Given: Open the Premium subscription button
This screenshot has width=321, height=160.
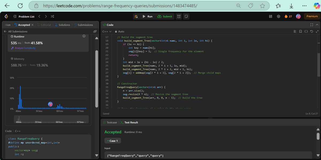Looking at the screenshot, I should click(312, 16).
